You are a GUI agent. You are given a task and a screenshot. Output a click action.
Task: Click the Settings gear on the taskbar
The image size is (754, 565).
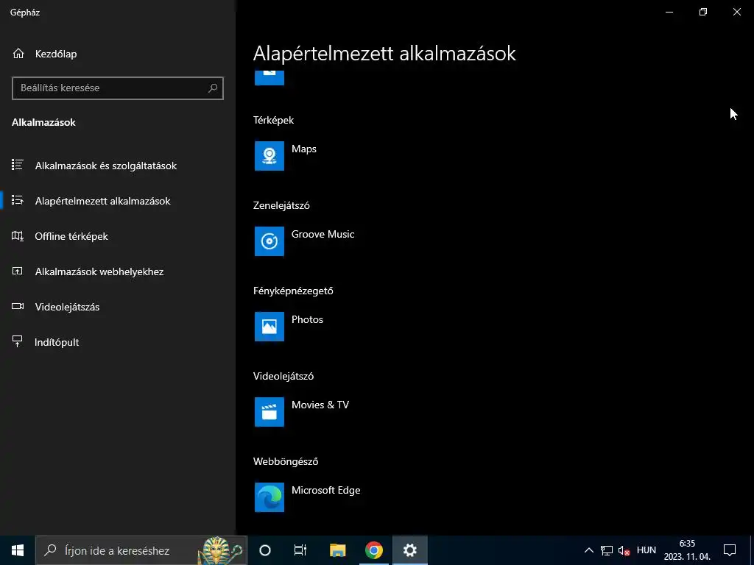(409, 550)
